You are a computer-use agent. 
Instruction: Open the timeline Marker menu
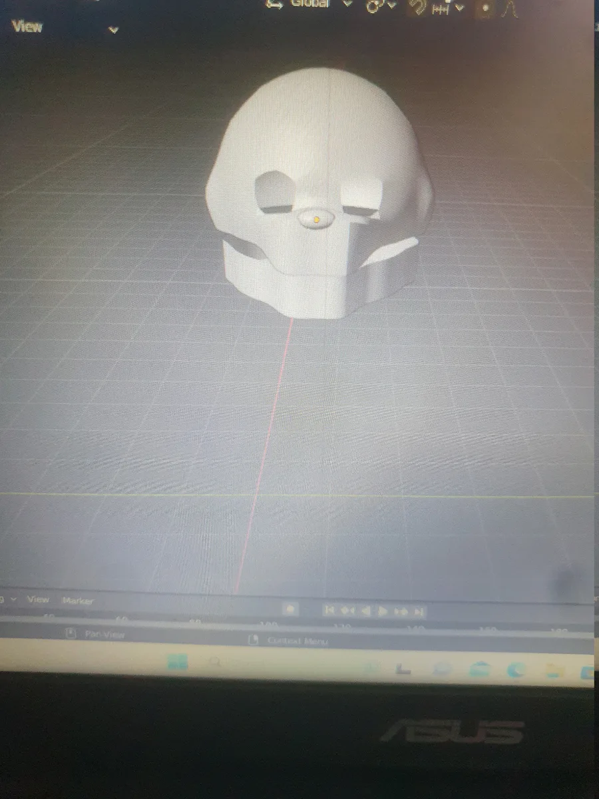point(78,601)
